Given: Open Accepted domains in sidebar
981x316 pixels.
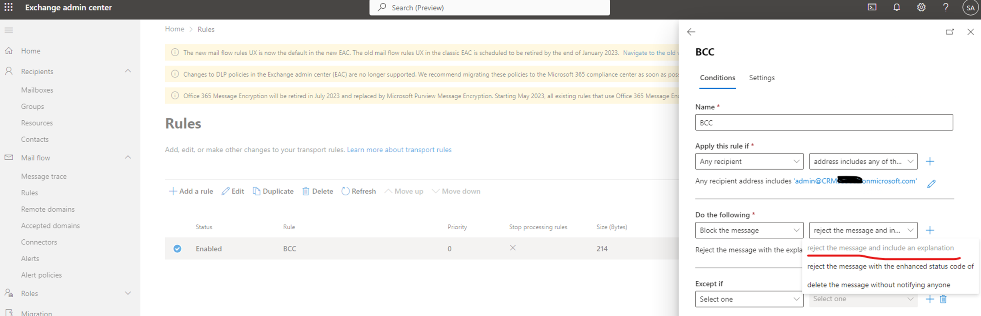Looking at the screenshot, I should (50, 225).
